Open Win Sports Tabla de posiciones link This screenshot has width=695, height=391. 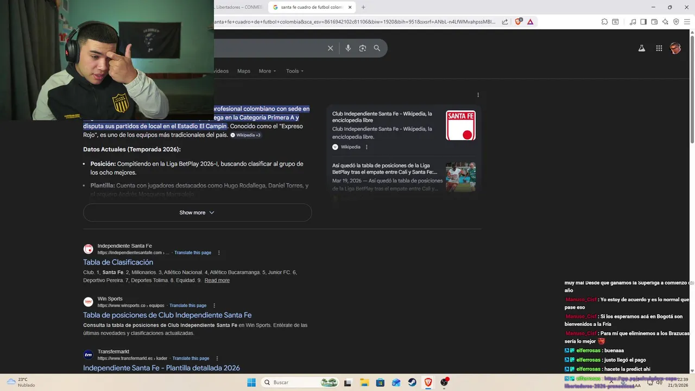(167, 315)
